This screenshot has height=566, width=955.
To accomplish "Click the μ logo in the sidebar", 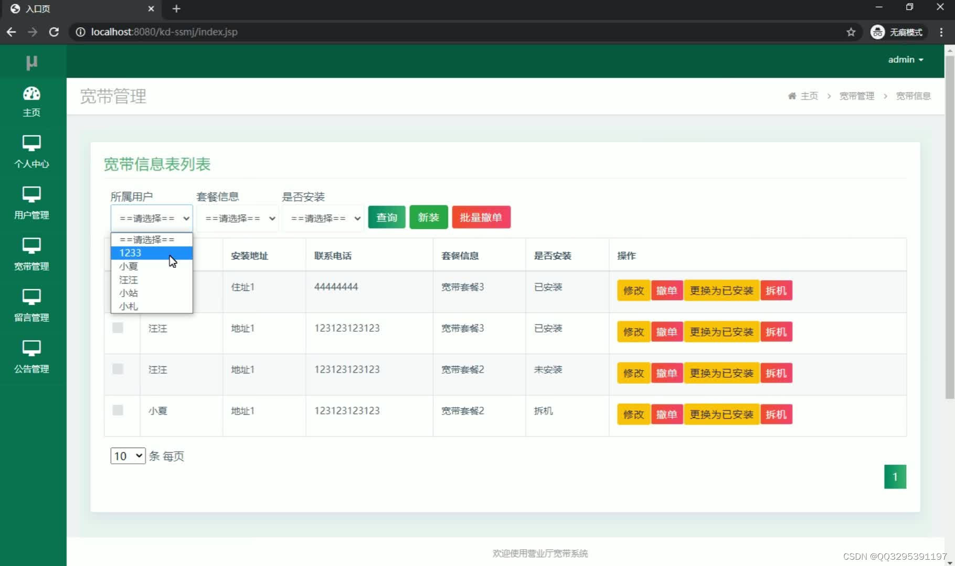I will pos(31,62).
